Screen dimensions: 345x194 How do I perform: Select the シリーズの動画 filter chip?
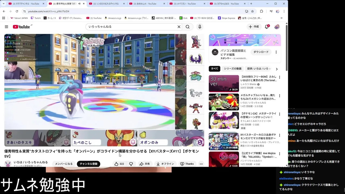(x=233, y=69)
